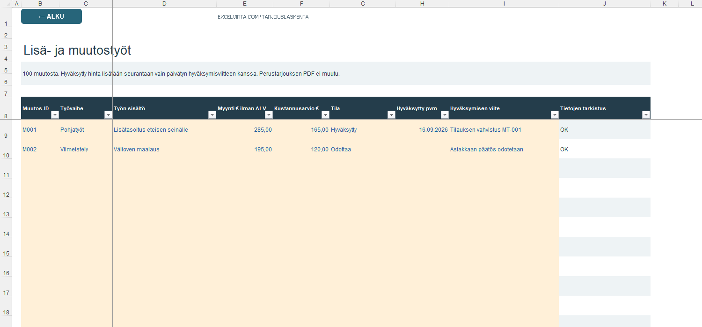The image size is (702, 327).
Task: Select the Pohjatyöt cell
Action: 86,129
